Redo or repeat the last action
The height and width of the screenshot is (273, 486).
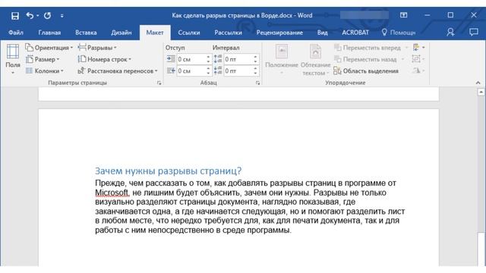pos(47,15)
